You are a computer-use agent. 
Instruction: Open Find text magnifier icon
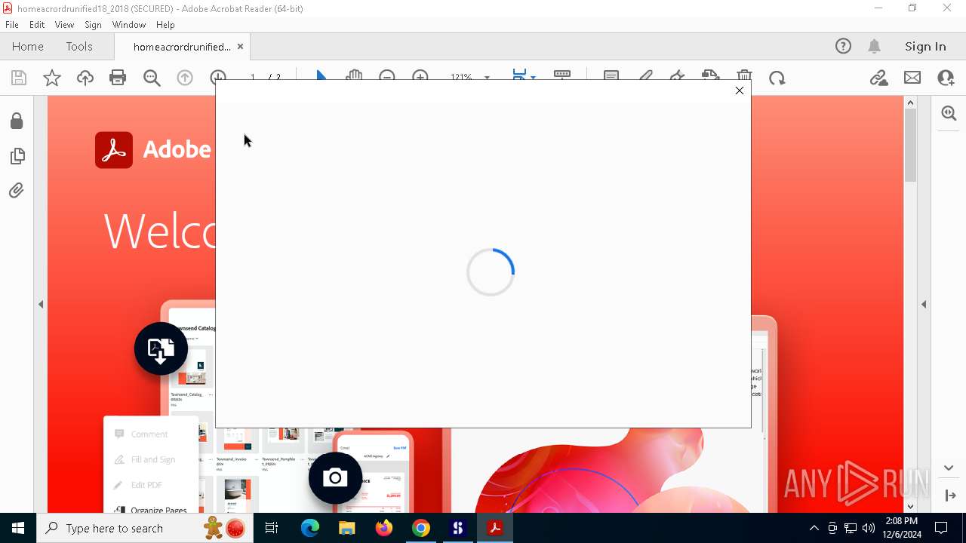(152, 78)
